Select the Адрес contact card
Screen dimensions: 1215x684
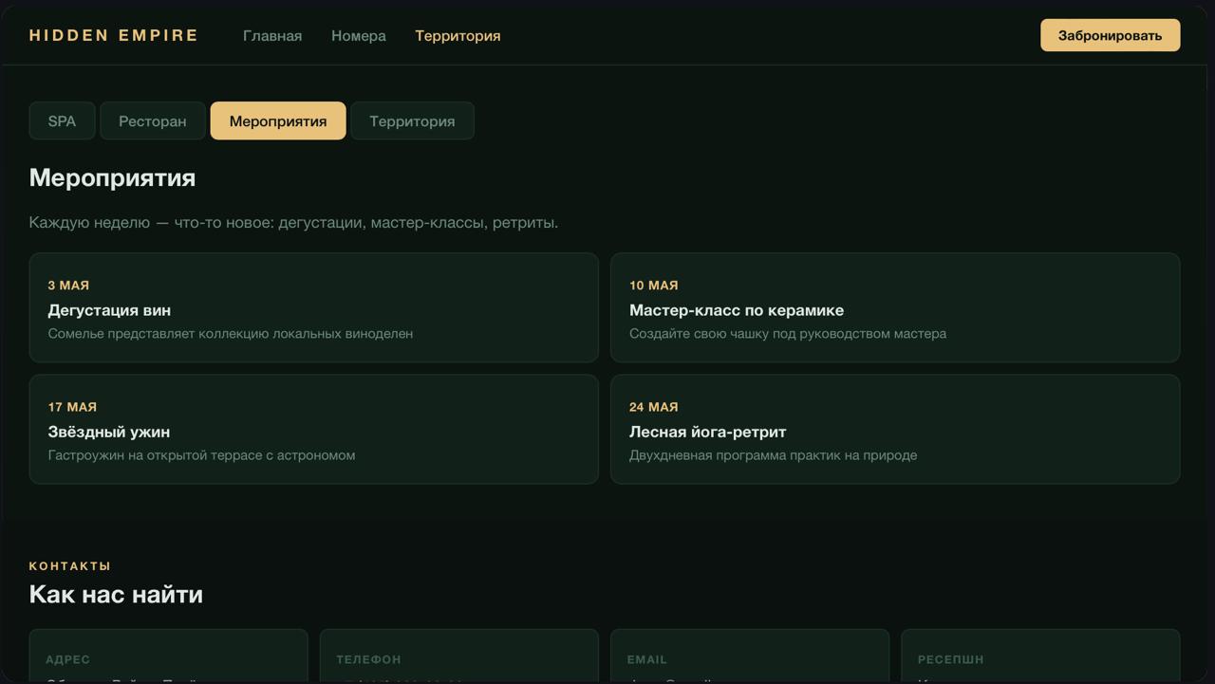(x=168, y=658)
